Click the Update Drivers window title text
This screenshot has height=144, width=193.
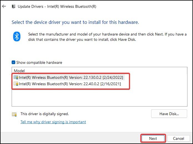point(57,6)
